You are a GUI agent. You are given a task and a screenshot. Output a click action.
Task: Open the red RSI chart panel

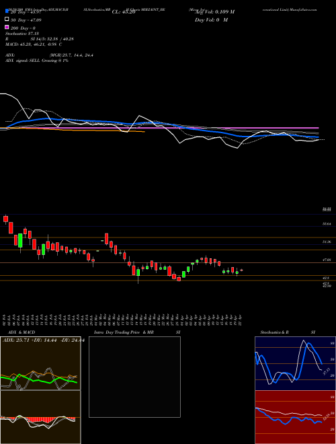point(295,417)
